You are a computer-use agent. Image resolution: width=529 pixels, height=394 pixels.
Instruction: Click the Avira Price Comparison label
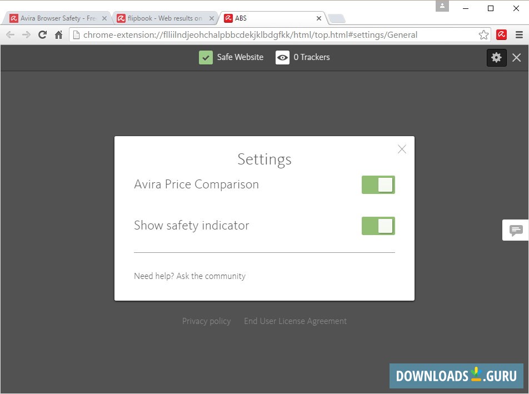[x=196, y=184]
